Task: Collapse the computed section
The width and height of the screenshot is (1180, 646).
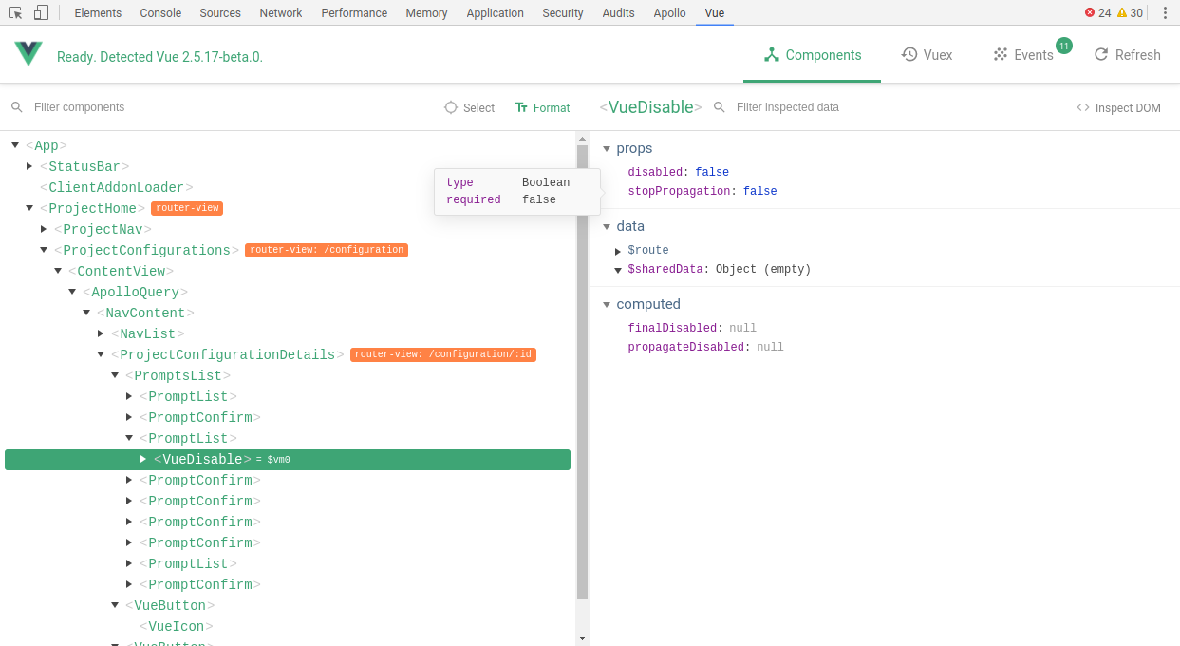Action: 607,304
